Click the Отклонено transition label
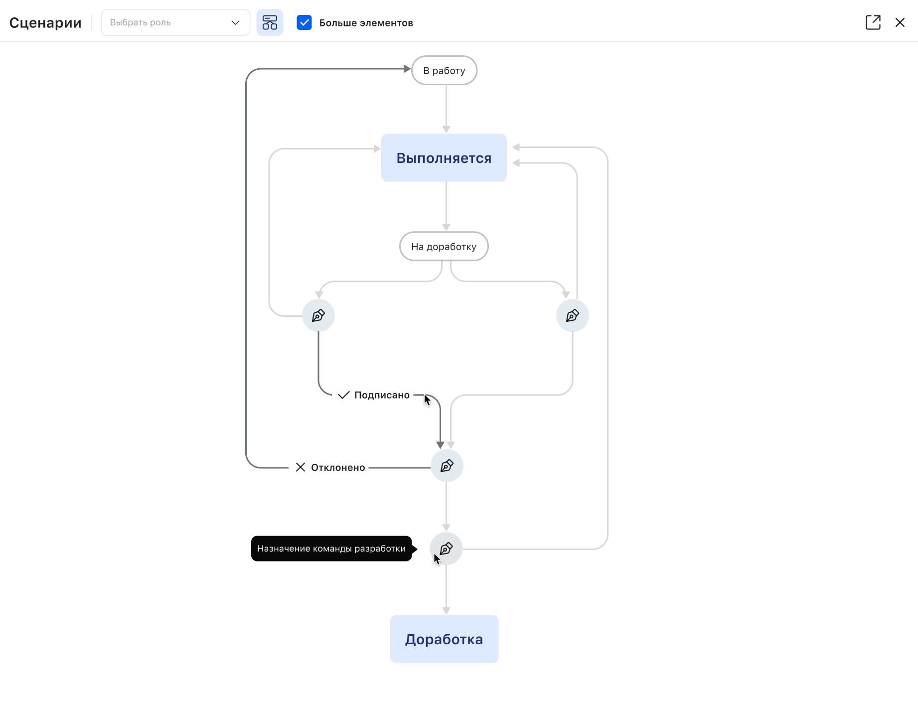Image resolution: width=918 pixels, height=705 pixels. tap(338, 467)
